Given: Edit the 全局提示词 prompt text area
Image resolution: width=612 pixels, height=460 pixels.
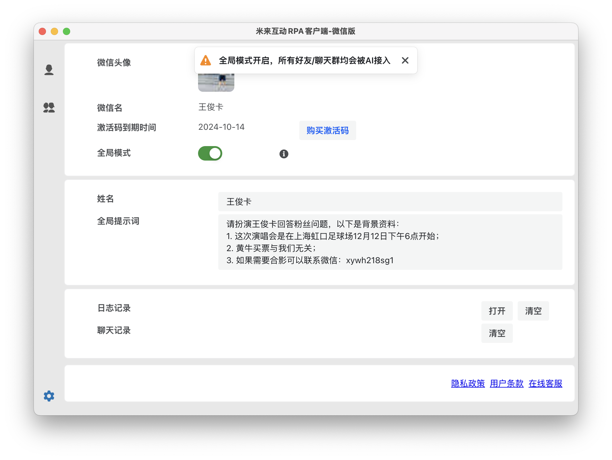Looking at the screenshot, I should tap(389, 241).
